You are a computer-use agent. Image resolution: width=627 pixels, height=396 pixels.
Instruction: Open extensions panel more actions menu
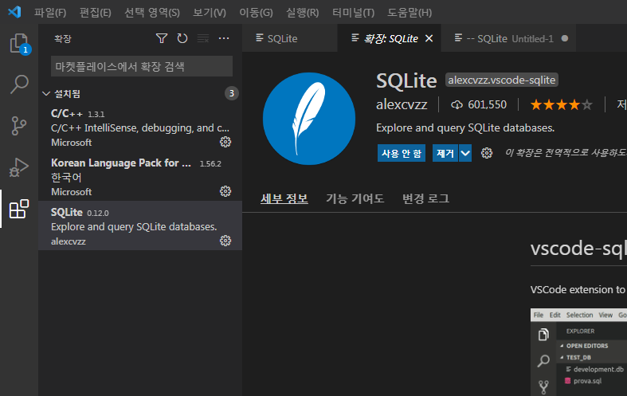pyautogui.click(x=224, y=38)
